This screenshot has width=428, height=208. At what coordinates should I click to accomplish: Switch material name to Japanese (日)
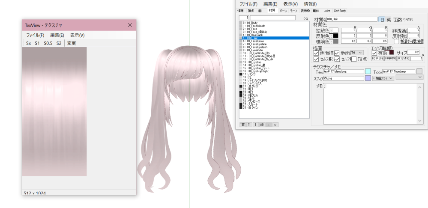coord(382,20)
